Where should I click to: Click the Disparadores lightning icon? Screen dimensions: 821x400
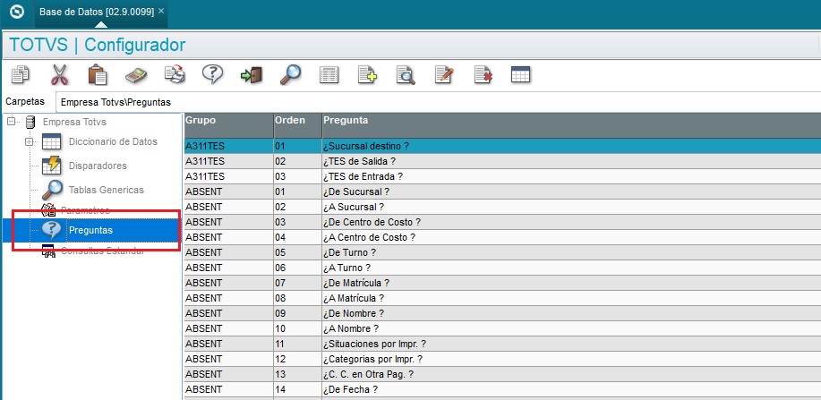point(51,166)
